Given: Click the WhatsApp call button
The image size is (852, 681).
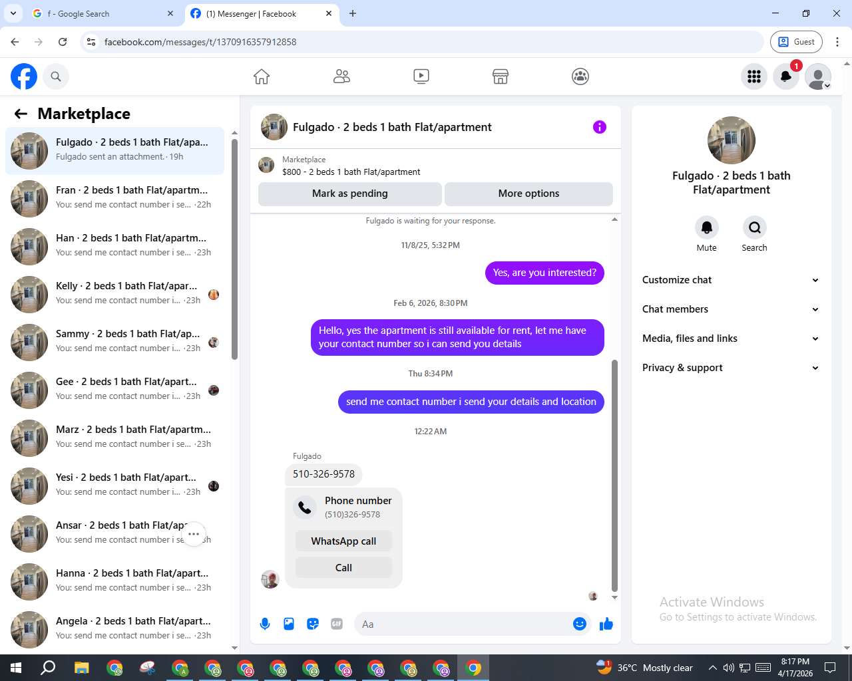Looking at the screenshot, I should point(343,541).
